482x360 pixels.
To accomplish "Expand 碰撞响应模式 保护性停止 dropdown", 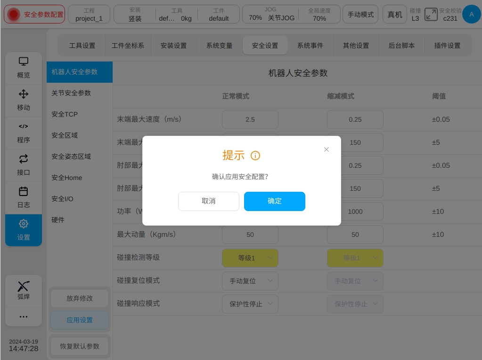I will pos(250,304).
